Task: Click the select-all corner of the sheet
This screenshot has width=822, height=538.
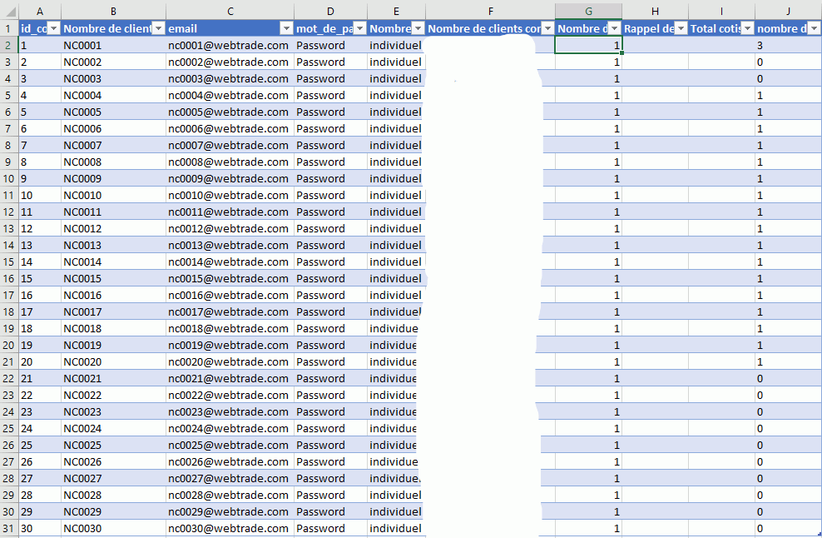Action: [x=8, y=10]
